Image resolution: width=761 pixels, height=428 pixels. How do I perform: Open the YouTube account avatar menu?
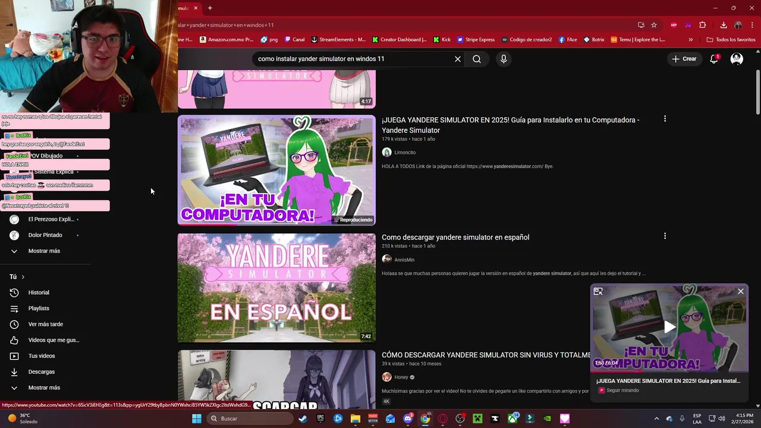click(737, 59)
